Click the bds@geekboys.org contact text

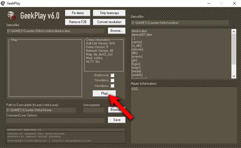(x=78, y=141)
